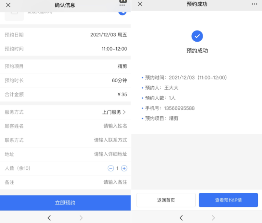Close the 确认信息 page with X icon
The width and height of the screenshot is (262, 223).
pyautogui.click(x=8, y=5)
